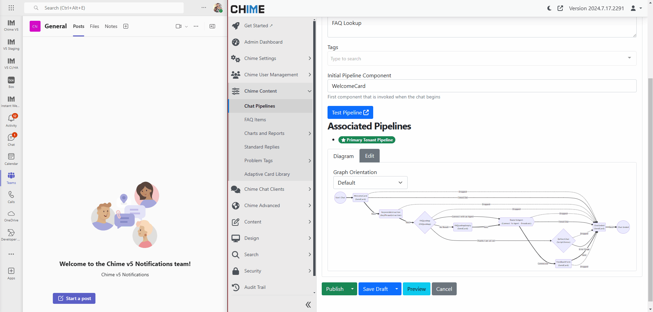Open Box app in Teams rail
Screen dimensions: 653x312
(x=11, y=82)
